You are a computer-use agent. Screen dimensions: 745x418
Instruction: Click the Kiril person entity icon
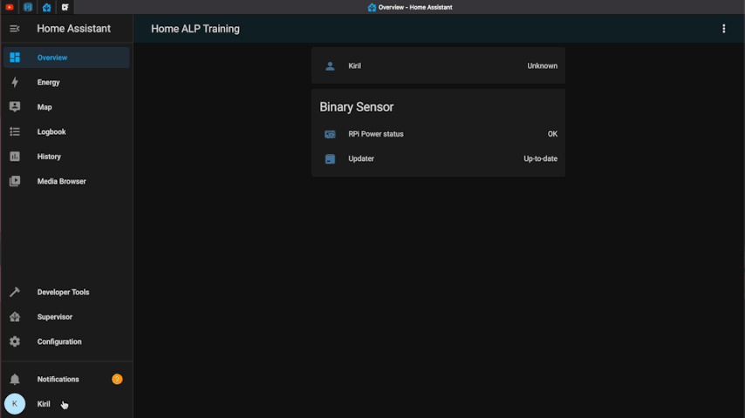pyautogui.click(x=330, y=66)
